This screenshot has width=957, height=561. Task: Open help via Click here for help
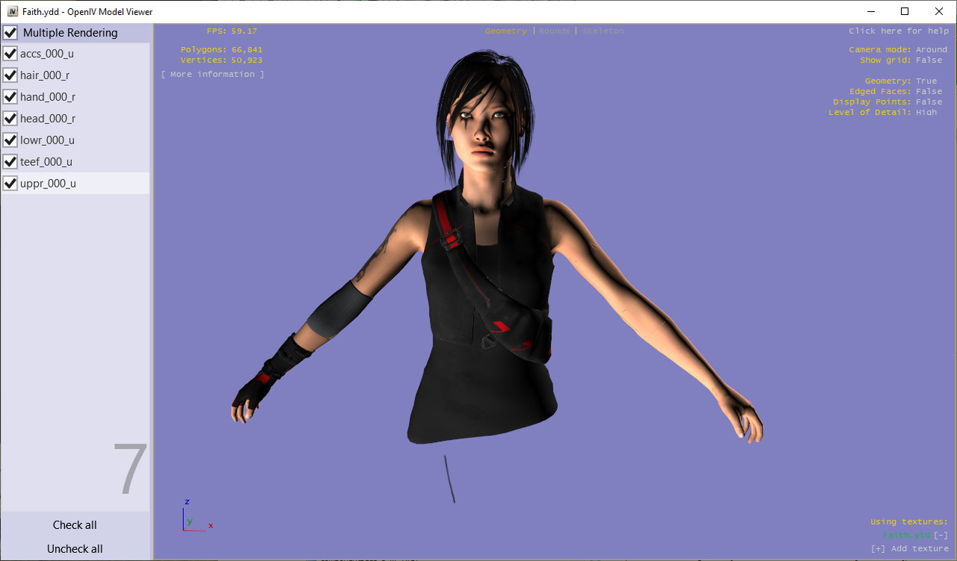(899, 31)
